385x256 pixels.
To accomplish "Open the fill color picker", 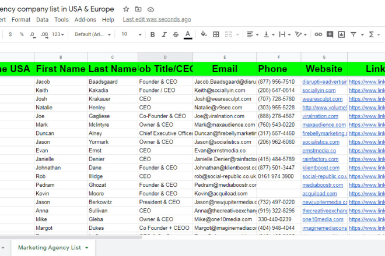I will pyautogui.click(x=204, y=34).
